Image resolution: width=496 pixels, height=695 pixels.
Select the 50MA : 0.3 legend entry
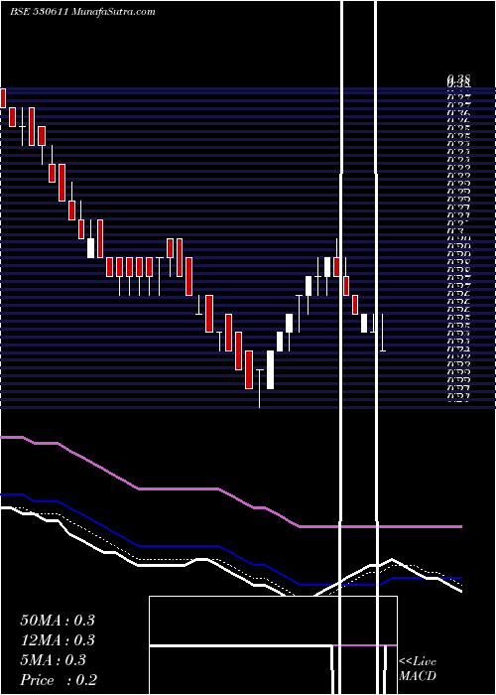click(x=58, y=621)
